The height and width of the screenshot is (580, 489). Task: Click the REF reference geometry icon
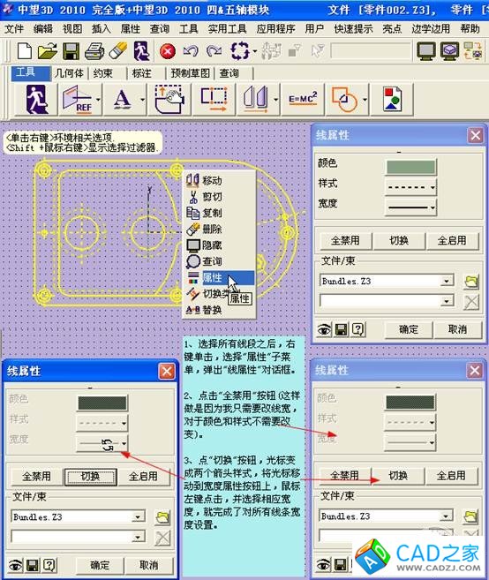click(x=77, y=99)
